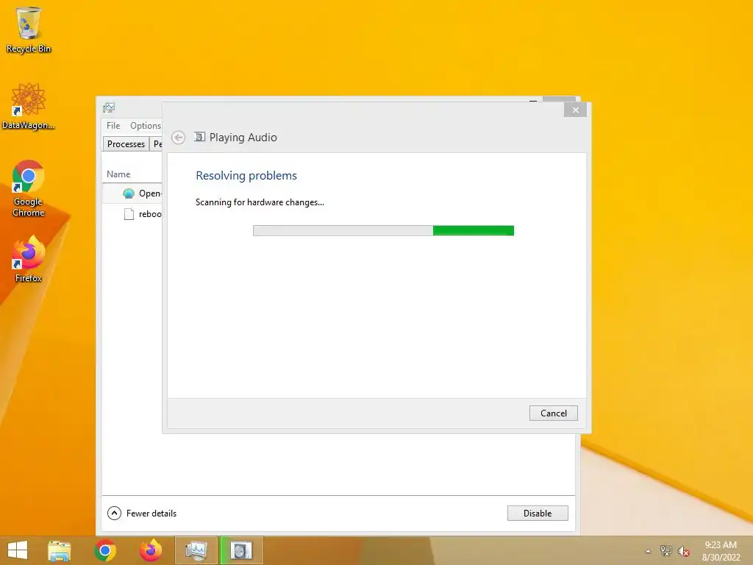Screen dimensions: 753x565
Task: Select the Open- process row in Task Manager
Action: pos(132,193)
